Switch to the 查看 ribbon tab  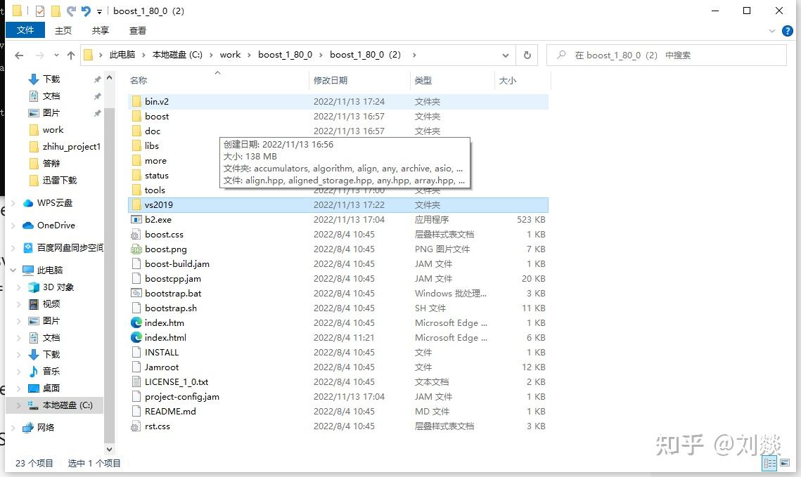[137, 30]
